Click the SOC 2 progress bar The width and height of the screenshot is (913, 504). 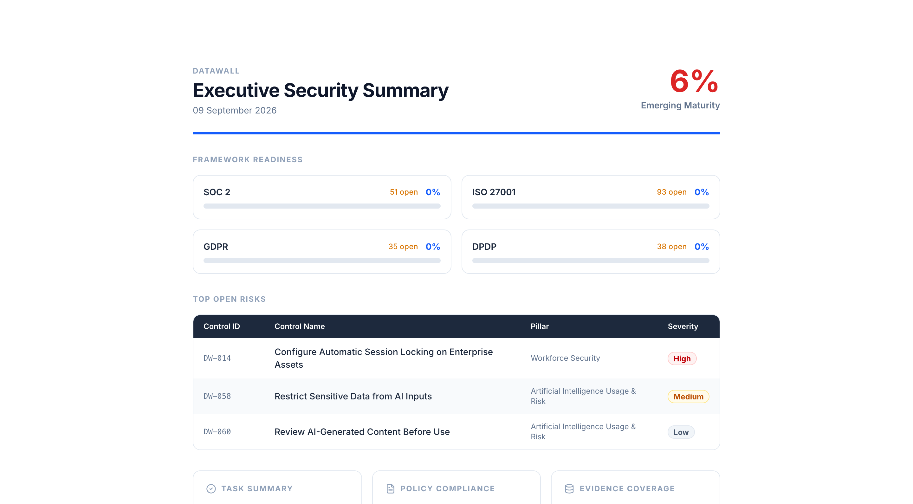(322, 206)
